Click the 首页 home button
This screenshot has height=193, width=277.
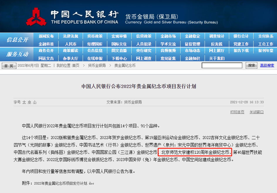point(9,66)
